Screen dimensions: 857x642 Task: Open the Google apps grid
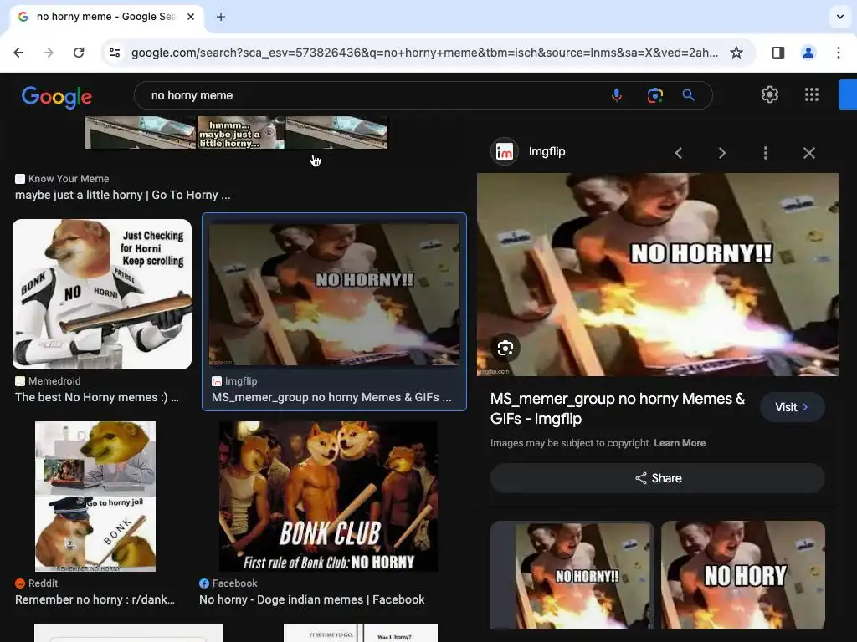coord(812,94)
